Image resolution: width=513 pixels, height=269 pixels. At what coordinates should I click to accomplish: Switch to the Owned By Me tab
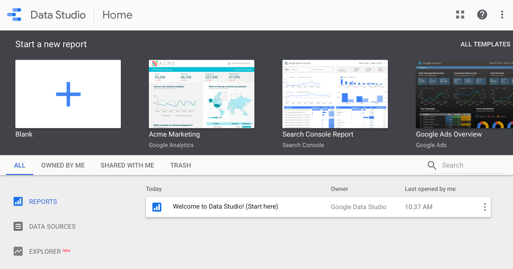pyautogui.click(x=63, y=165)
